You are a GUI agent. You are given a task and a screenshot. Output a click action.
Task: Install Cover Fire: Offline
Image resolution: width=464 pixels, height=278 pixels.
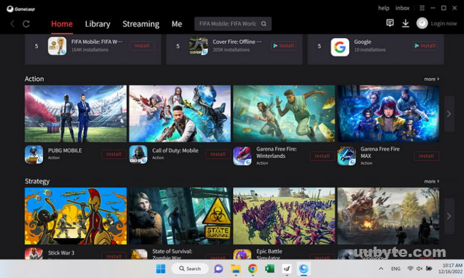tap(283, 46)
